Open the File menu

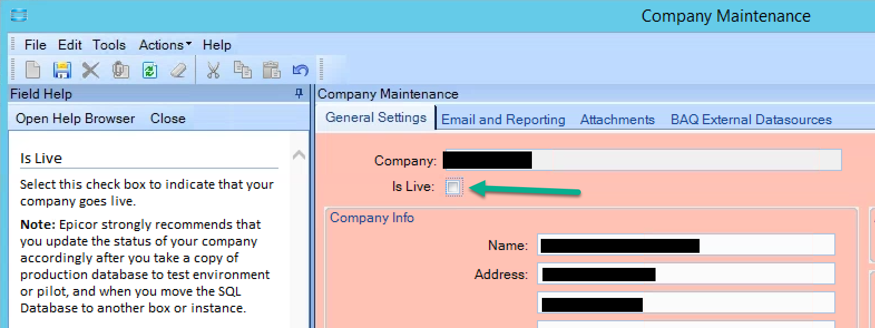pos(35,45)
